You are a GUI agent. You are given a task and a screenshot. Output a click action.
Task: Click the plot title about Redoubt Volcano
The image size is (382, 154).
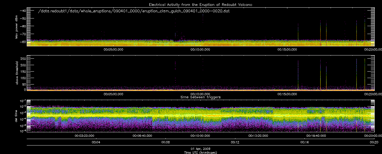pos(200,5)
